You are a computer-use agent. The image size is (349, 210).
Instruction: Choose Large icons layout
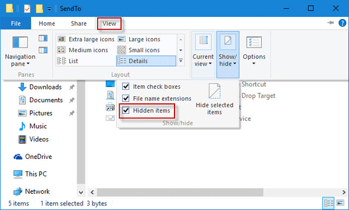pyautogui.click(x=139, y=39)
